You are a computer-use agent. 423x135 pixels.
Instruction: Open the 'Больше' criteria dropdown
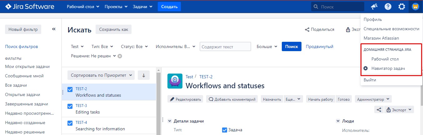pyautogui.click(x=267, y=46)
